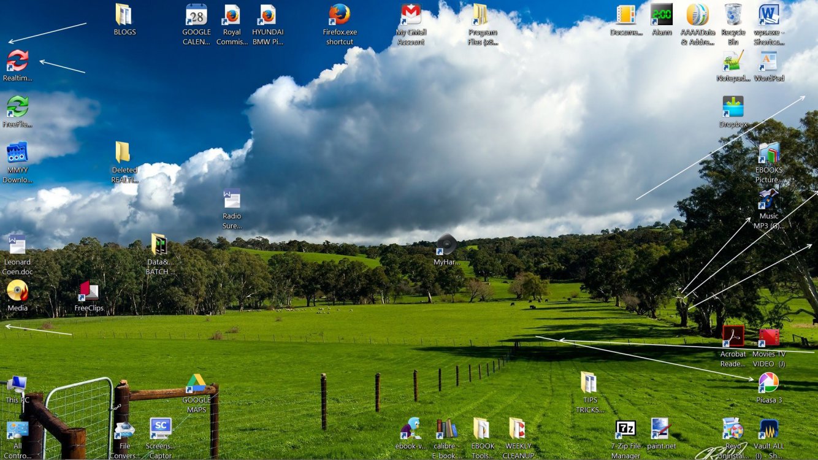This screenshot has height=460, width=818.
Task: Launch the calibre E-book shortcut
Action: coord(446,429)
